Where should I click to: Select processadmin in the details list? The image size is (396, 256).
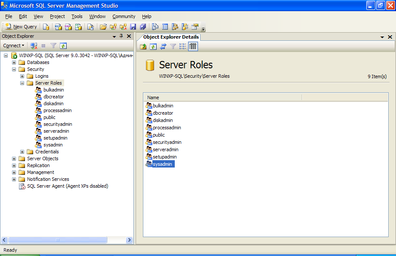click(167, 128)
